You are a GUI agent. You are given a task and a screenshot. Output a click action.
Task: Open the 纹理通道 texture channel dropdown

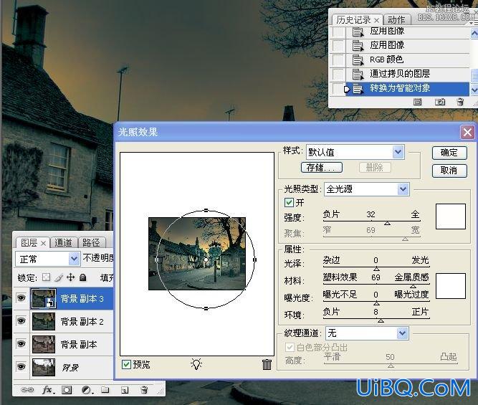403,333
